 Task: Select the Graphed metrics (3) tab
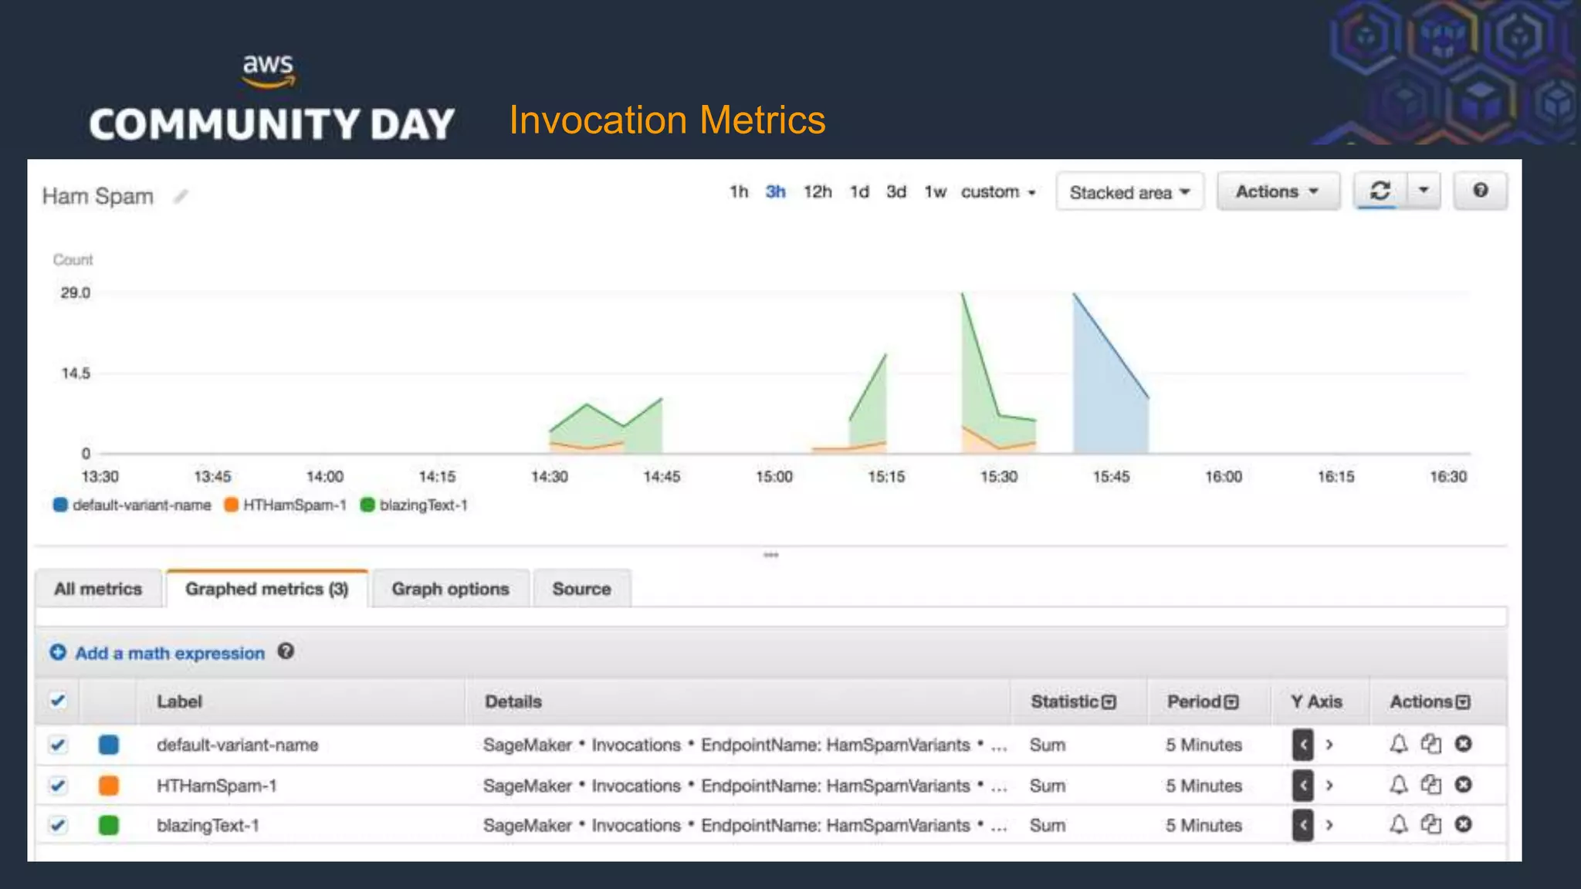[266, 589]
